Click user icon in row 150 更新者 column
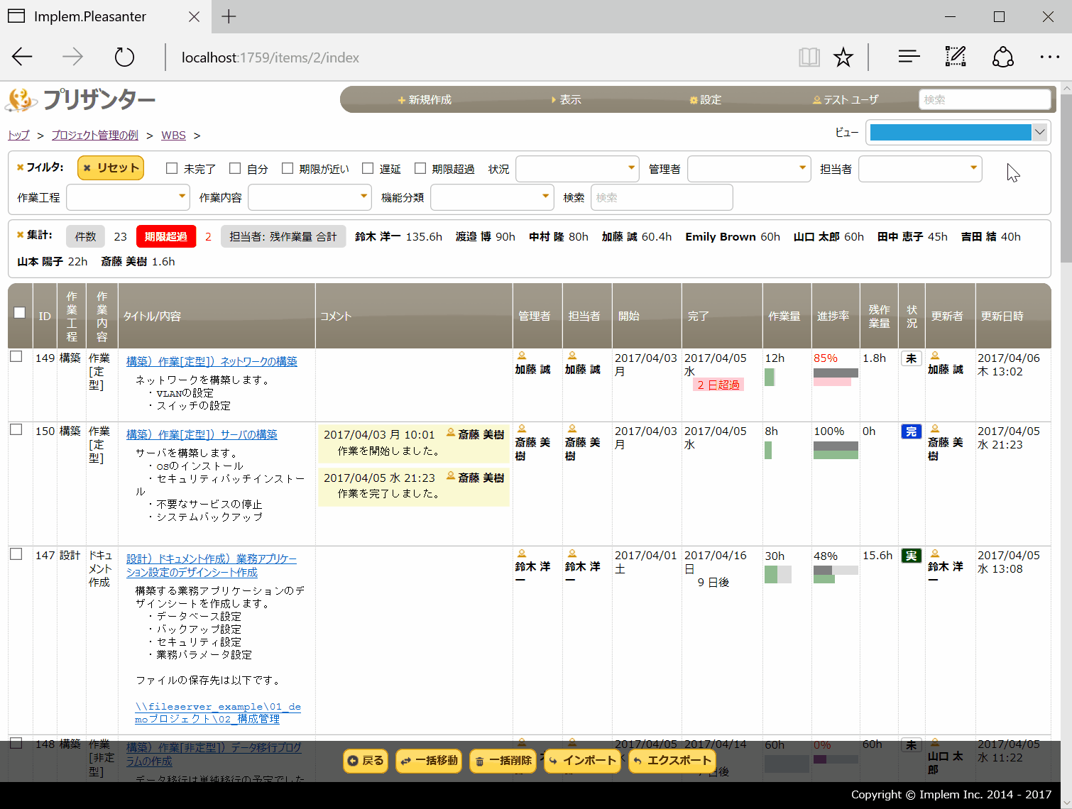This screenshot has width=1072, height=809. pyautogui.click(x=935, y=429)
